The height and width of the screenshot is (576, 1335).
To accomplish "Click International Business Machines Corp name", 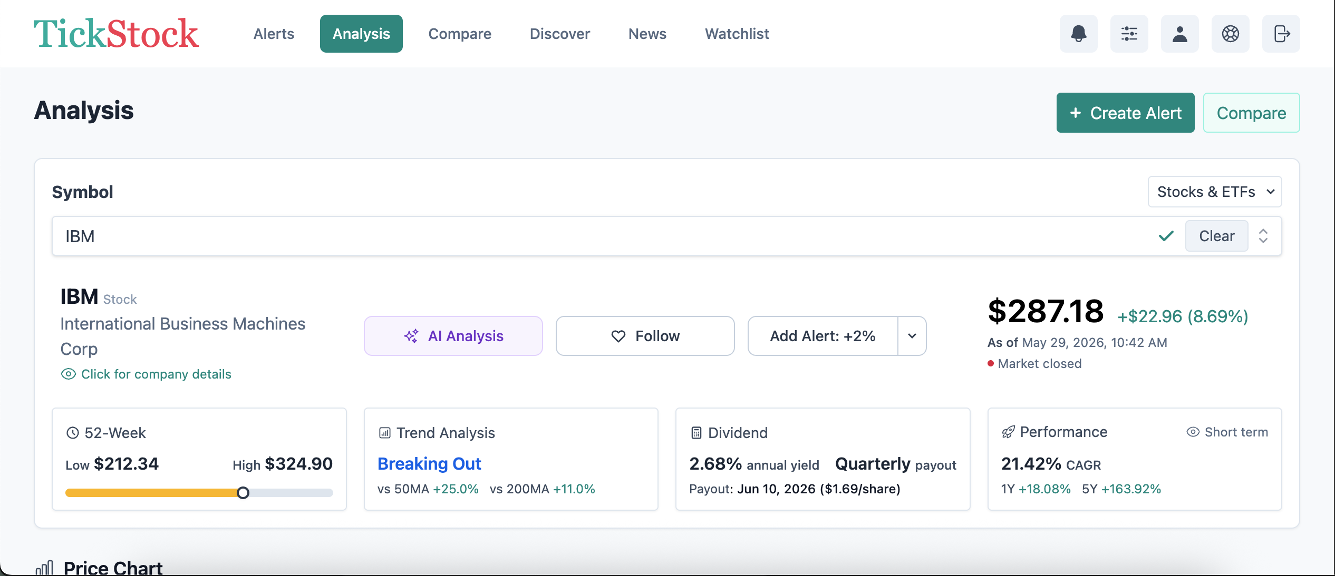I will [x=182, y=336].
